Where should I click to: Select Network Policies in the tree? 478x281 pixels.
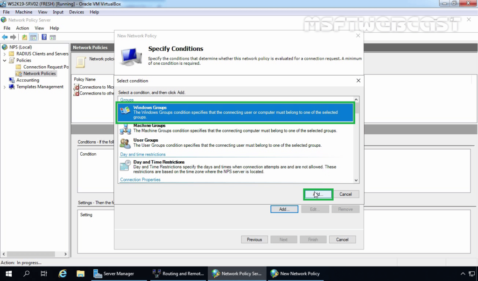point(39,74)
